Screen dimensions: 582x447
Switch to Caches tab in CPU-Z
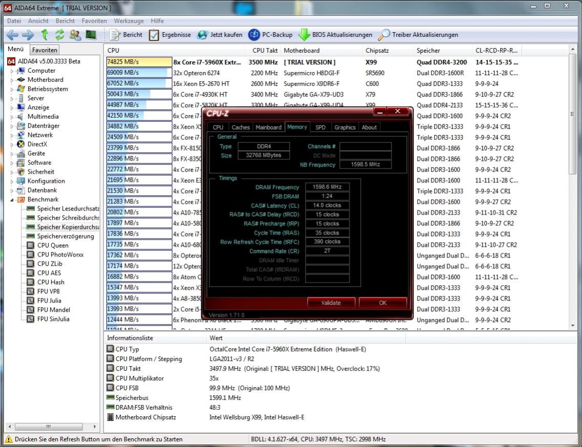(x=241, y=127)
